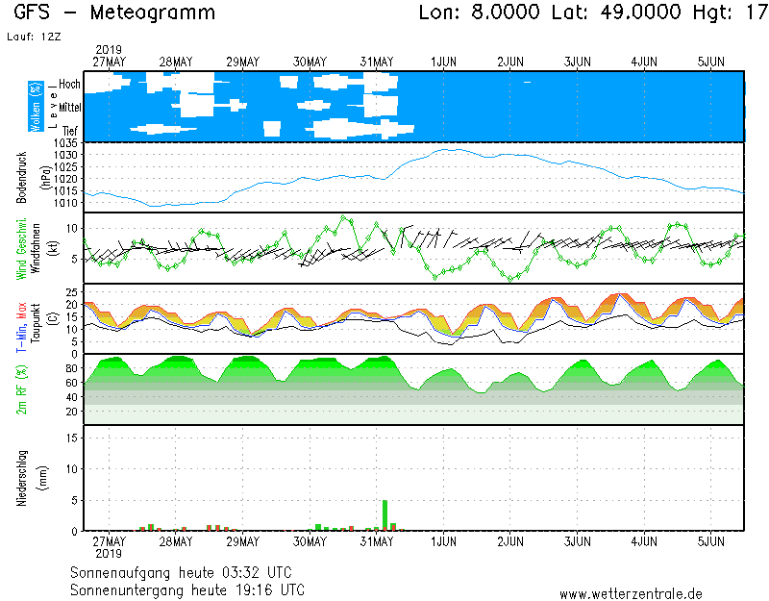Click the Sonnenuntergang heute 19:16 UTC text
The height and width of the screenshot is (601, 769).
[187, 588]
